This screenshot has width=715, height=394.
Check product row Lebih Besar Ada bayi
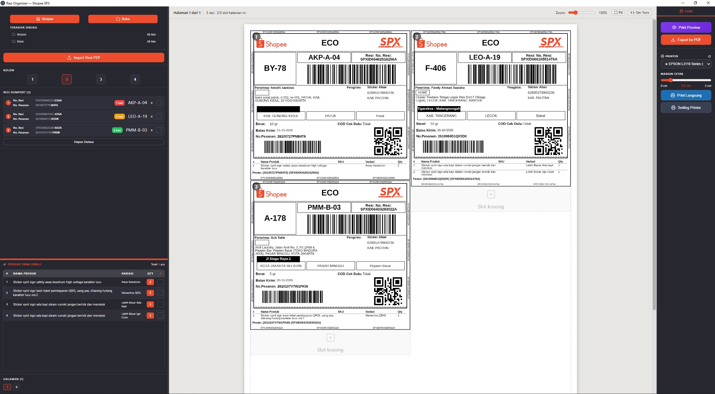click(160, 304)
